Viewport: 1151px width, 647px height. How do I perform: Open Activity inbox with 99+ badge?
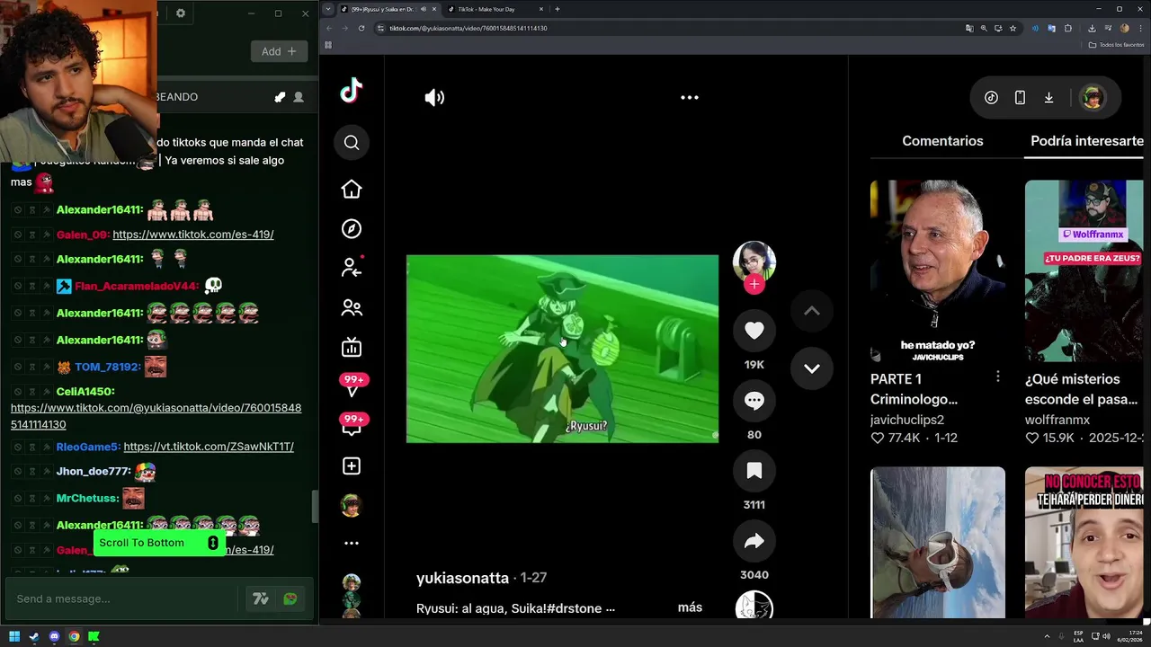tap(352, 424)
